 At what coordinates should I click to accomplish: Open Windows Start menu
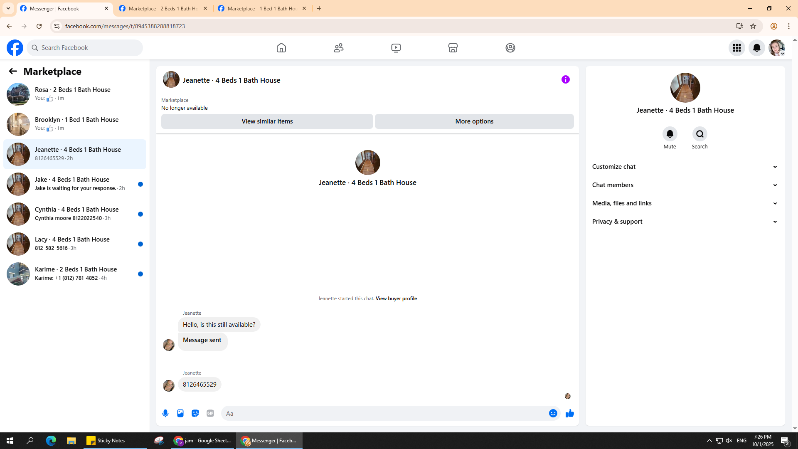pyautogui.click(x=10, y=441)
